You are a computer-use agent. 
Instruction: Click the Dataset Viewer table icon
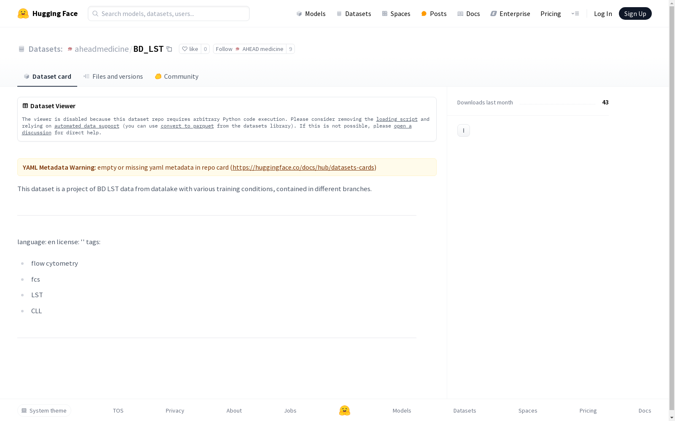coord(25,106)
